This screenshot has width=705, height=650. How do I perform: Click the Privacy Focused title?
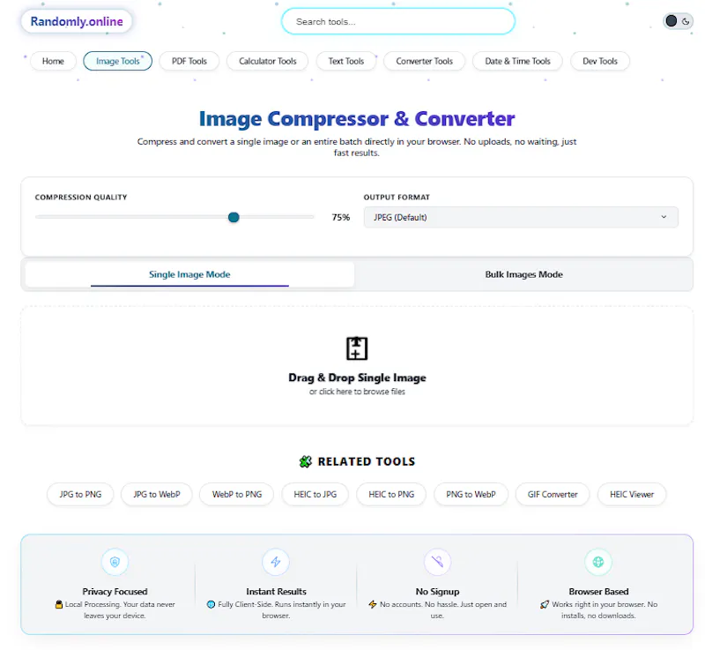click(115, 592)
